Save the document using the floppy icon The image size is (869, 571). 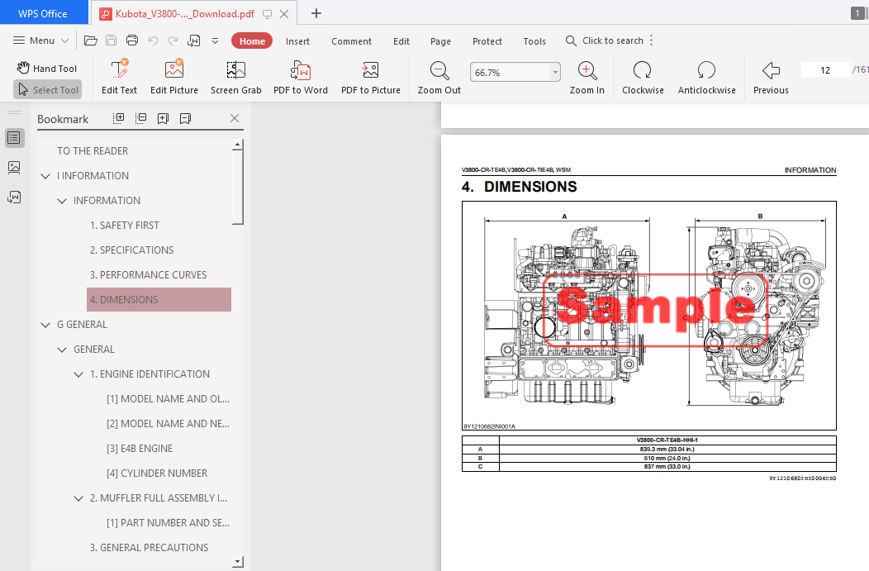pos(111,40)
